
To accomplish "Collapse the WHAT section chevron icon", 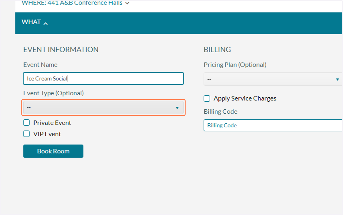I will tap(45, 23).
